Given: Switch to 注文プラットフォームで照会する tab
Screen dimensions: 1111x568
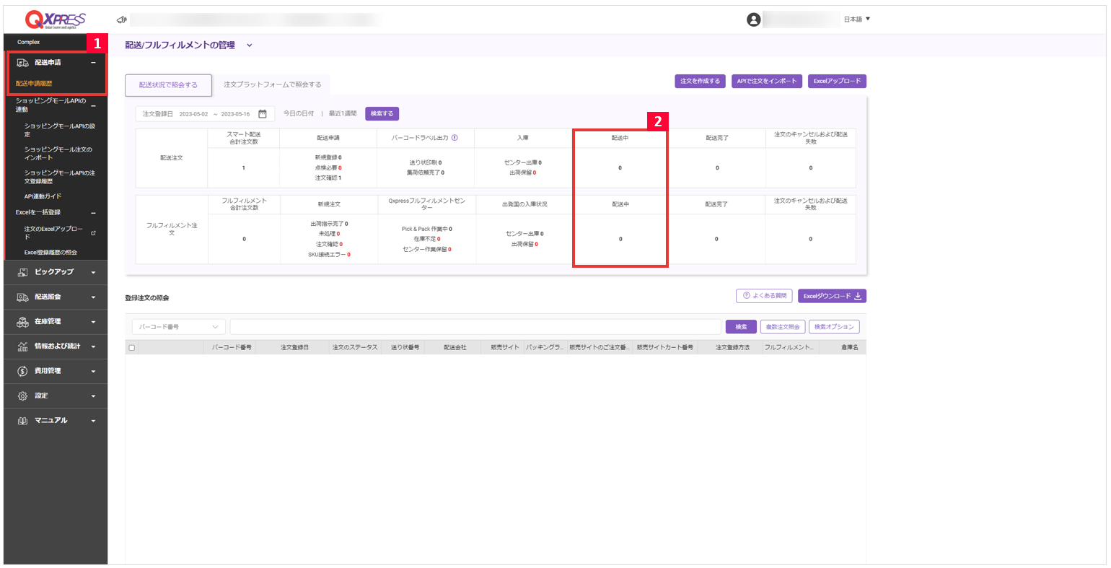Looking at the screenshot, I should (272, 85).
